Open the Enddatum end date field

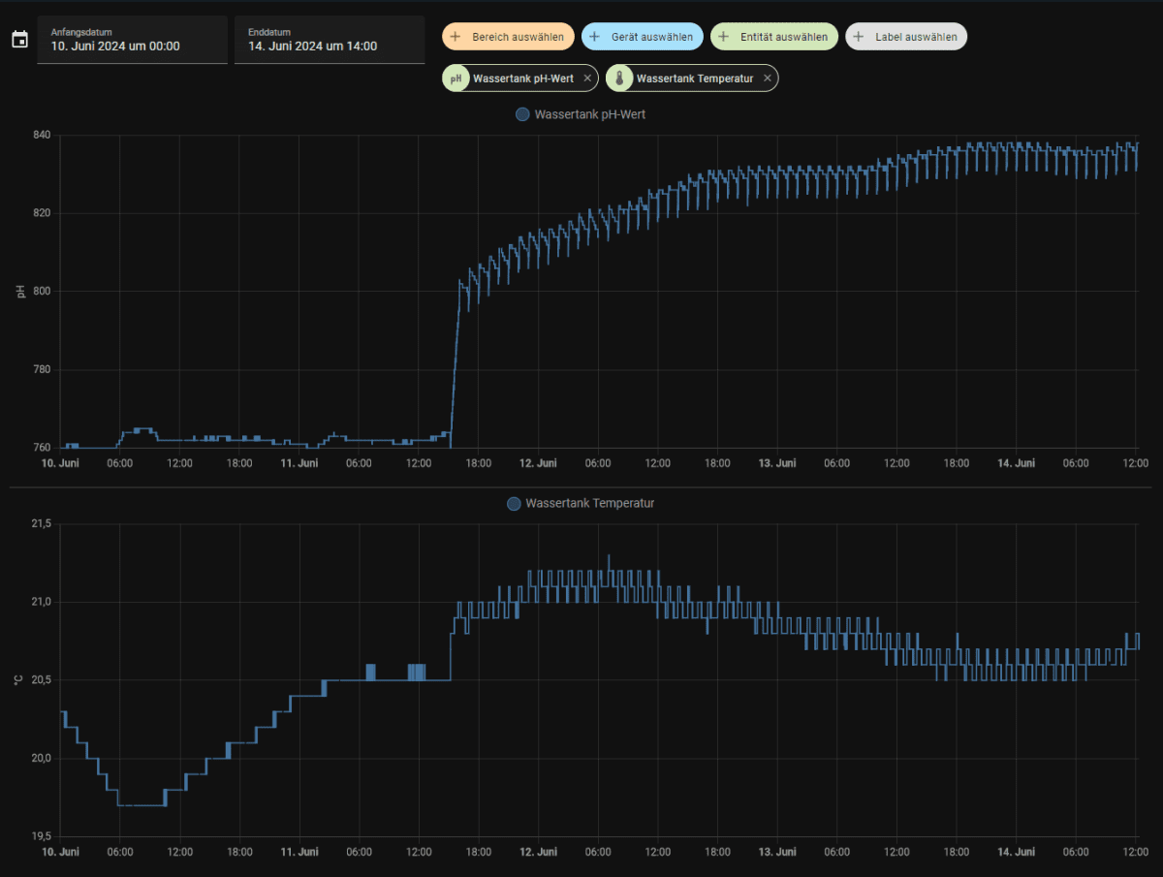click(330, 40)
